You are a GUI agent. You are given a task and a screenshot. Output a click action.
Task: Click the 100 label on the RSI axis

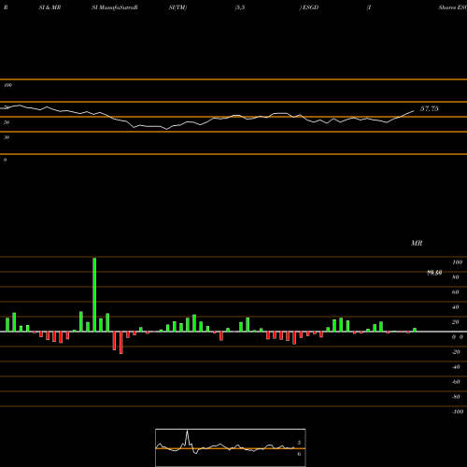7,85
